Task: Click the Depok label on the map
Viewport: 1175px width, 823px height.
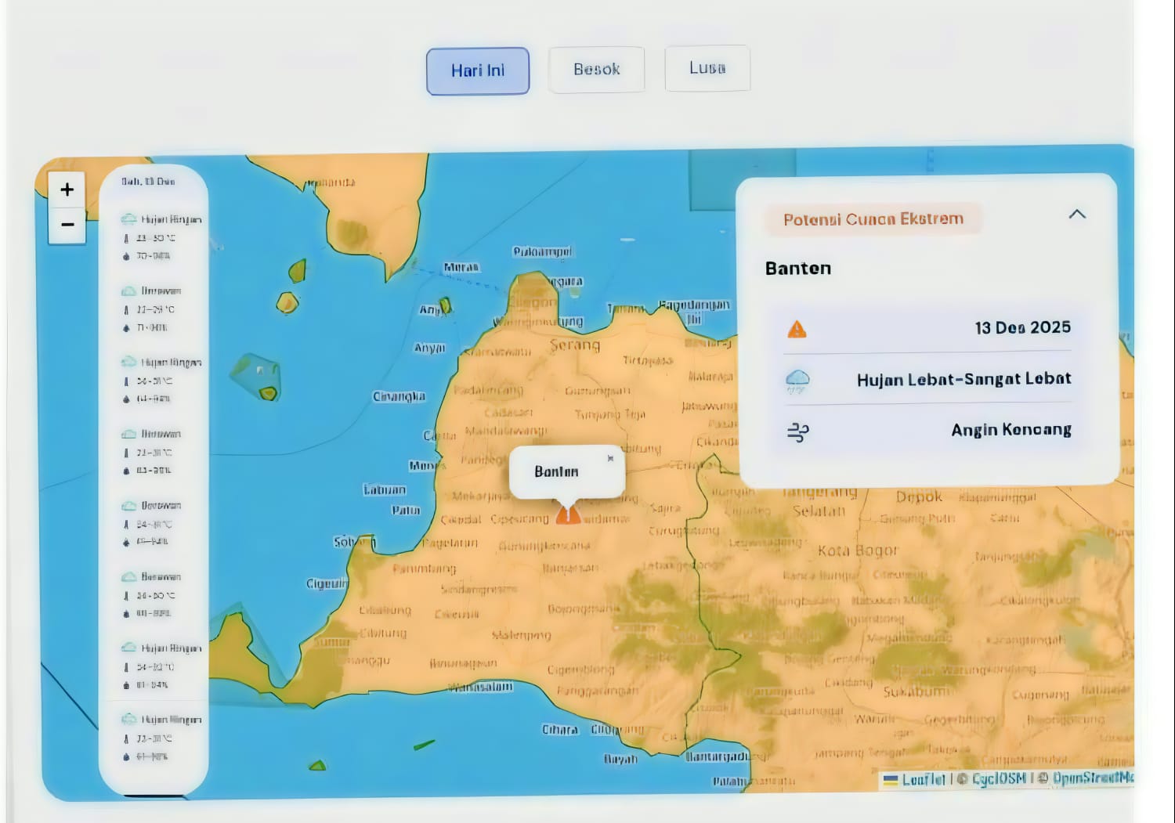Action: point(920,496)
